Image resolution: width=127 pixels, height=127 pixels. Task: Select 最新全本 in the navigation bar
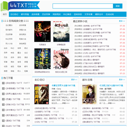coord(99,14)
